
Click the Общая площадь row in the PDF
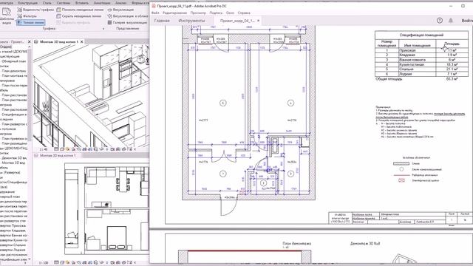(417, 79)
